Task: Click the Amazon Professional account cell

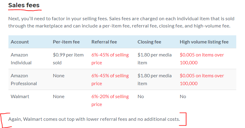Action: tap(24, 79)
